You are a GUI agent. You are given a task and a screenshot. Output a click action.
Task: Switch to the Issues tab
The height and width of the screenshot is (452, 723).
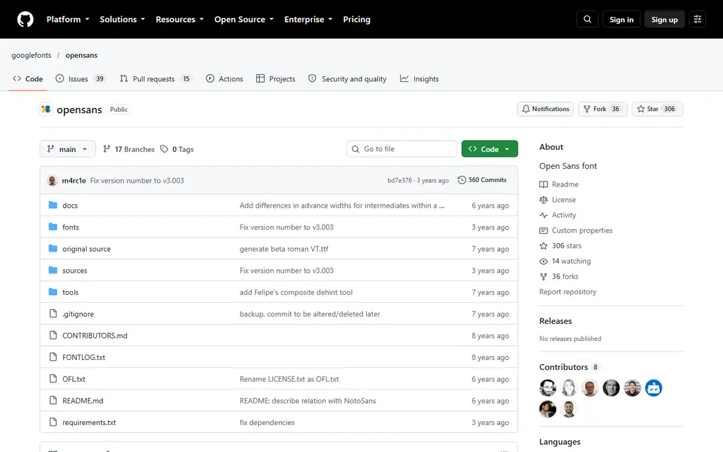(x=81, y=79)
